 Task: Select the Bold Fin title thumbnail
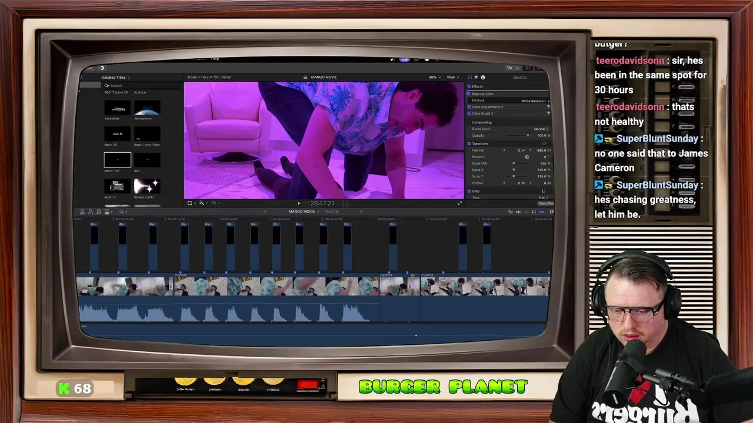[118, 186]
